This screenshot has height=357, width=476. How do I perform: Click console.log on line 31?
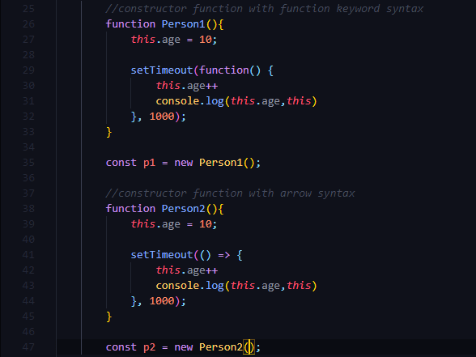(x=189, y=101)
